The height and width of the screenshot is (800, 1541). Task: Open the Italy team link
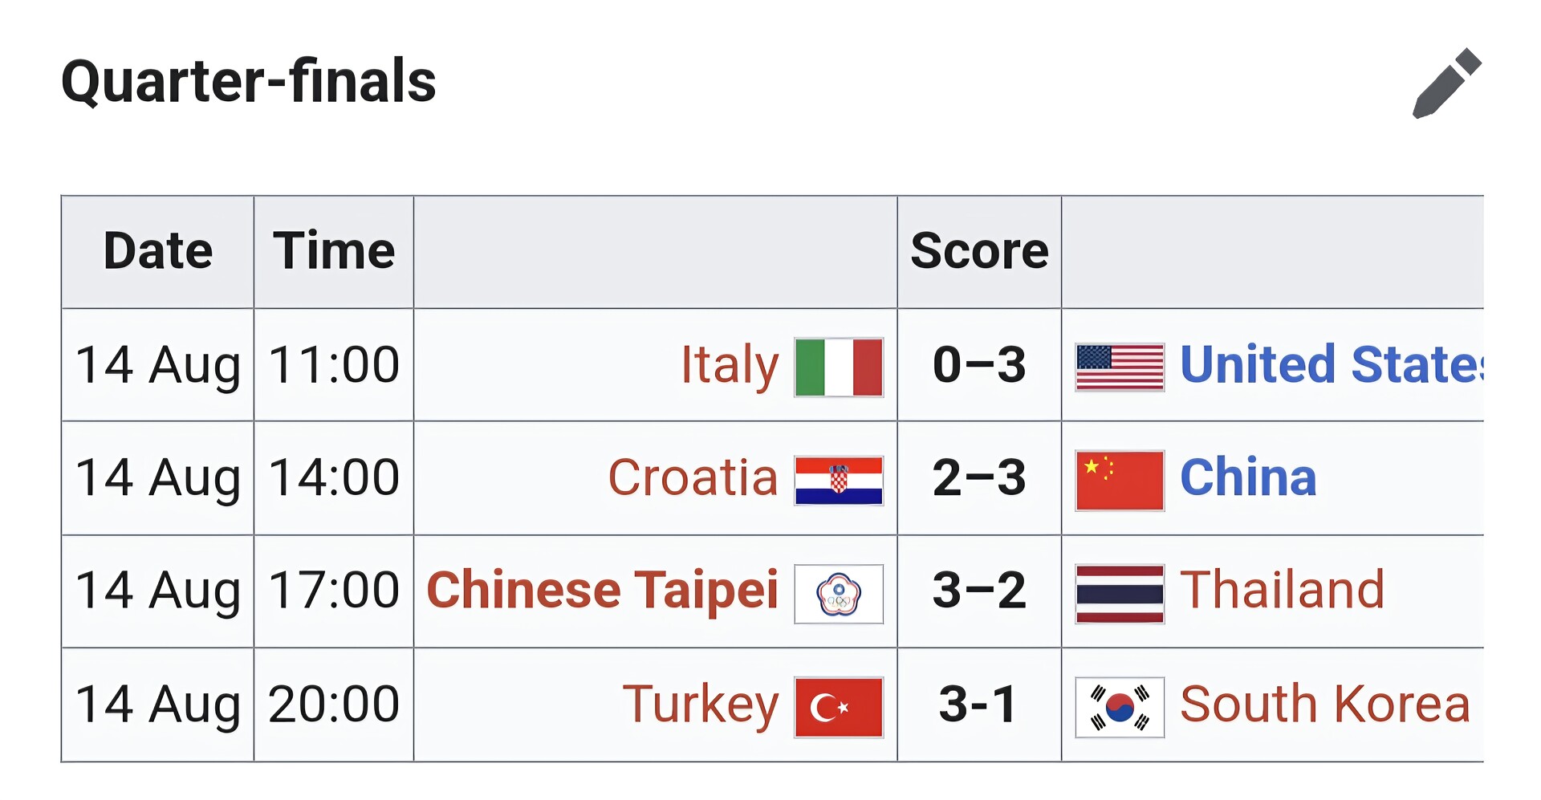[730, 366]
